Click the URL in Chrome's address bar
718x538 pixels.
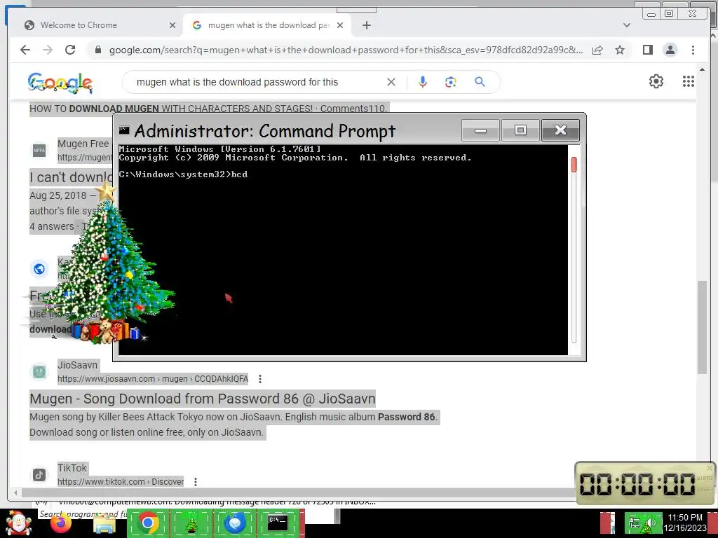(x=346, y=50)
